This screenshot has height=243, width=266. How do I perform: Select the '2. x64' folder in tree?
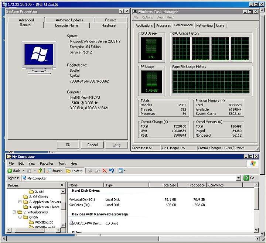click(37, 192)
